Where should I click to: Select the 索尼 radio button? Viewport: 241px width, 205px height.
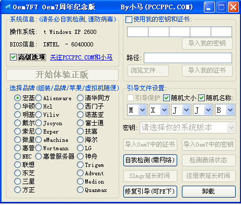point(17,131)
